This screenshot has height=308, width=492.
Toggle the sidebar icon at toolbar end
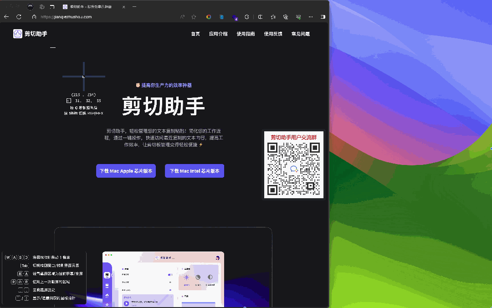point(323,17)
